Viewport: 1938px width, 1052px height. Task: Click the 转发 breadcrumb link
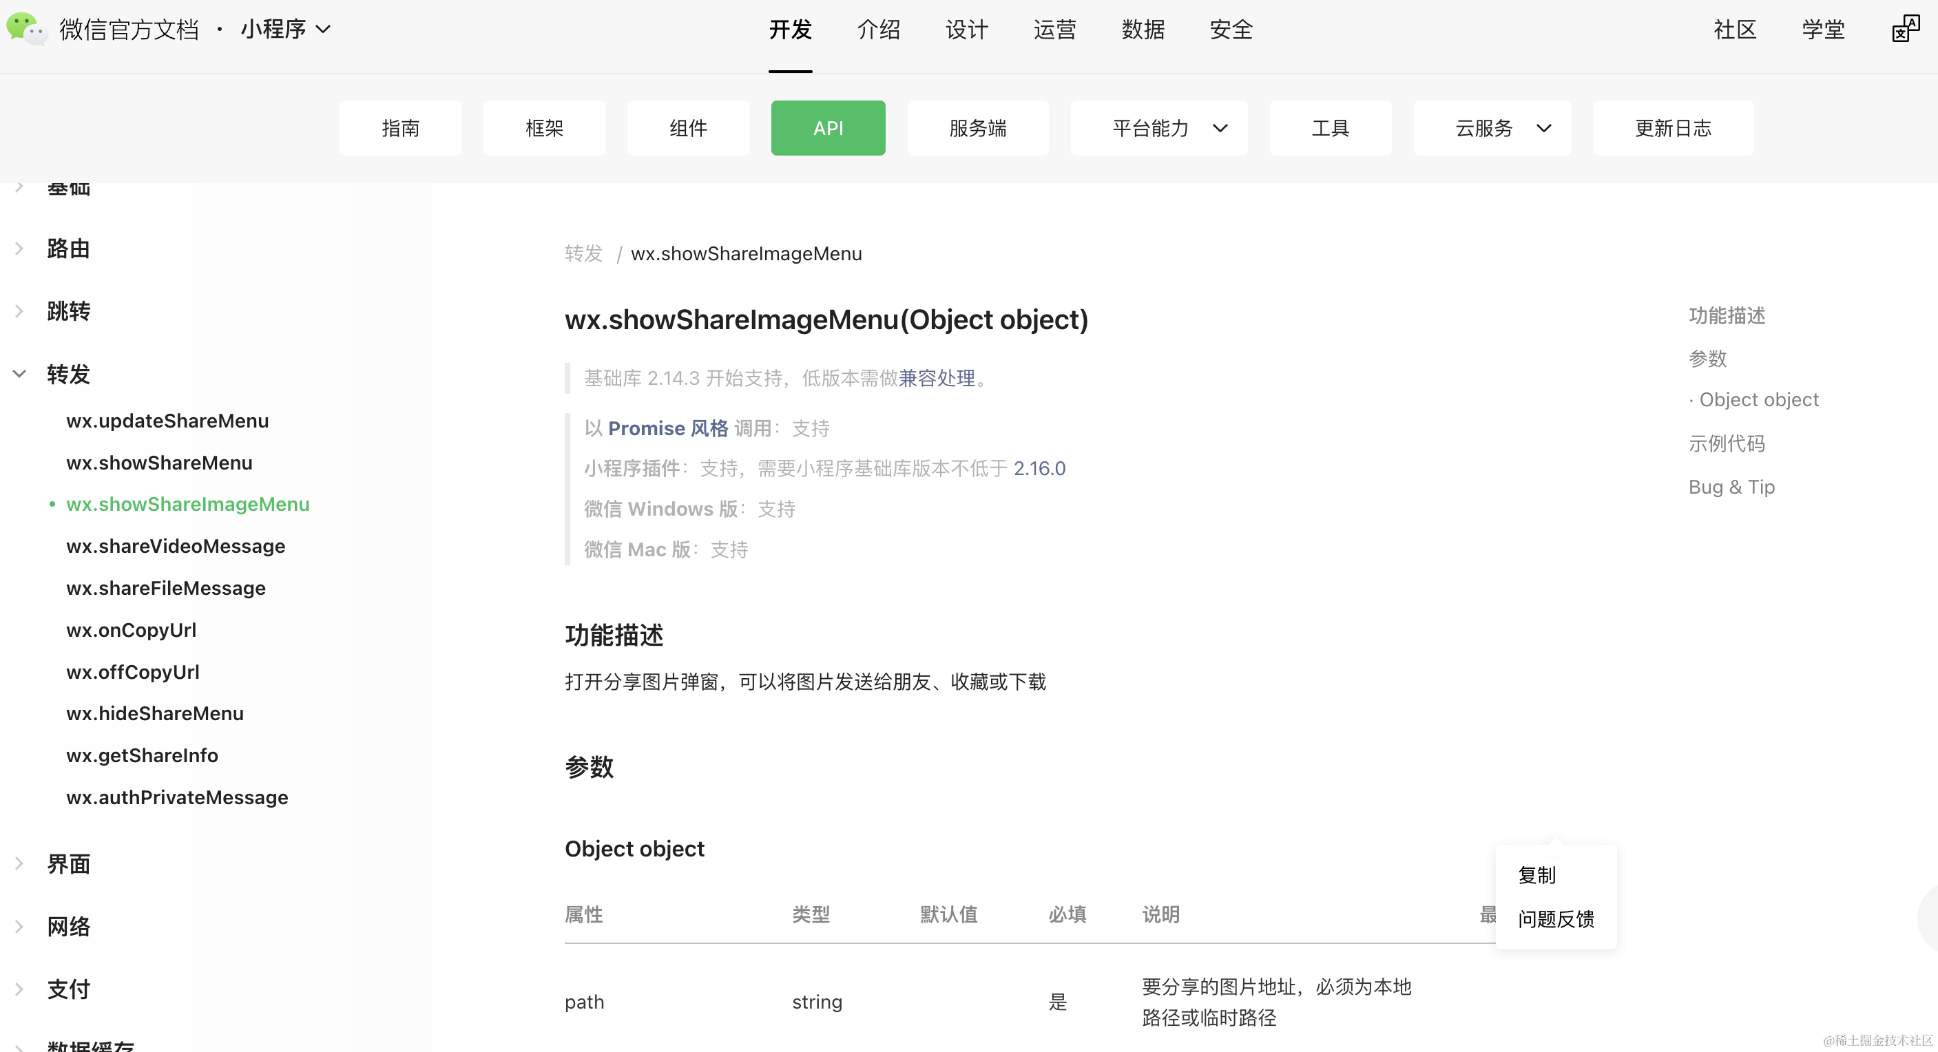coord(583,253)
